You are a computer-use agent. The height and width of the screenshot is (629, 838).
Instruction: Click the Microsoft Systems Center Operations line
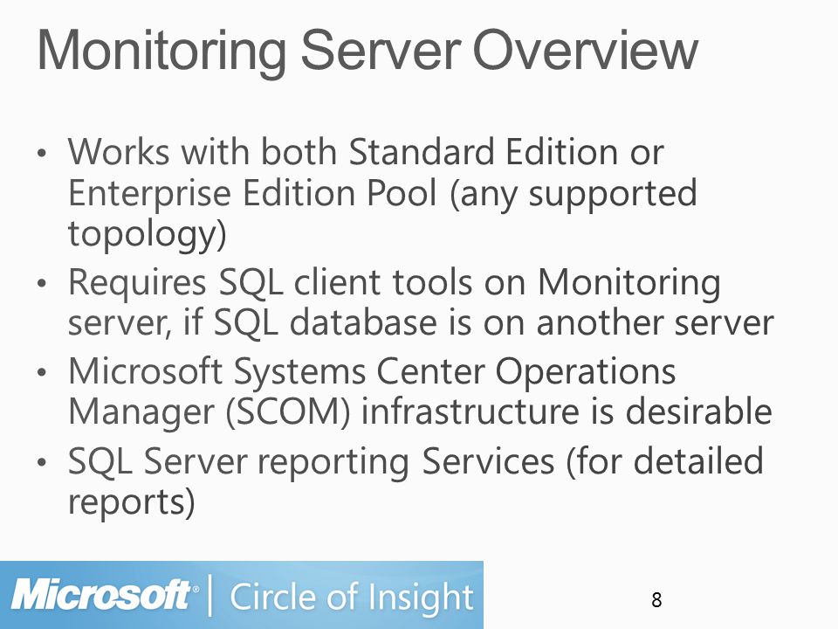click(372, 370)
